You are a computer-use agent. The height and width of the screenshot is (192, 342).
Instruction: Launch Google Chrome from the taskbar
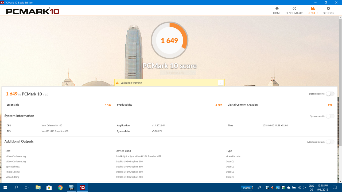(60, 187)
